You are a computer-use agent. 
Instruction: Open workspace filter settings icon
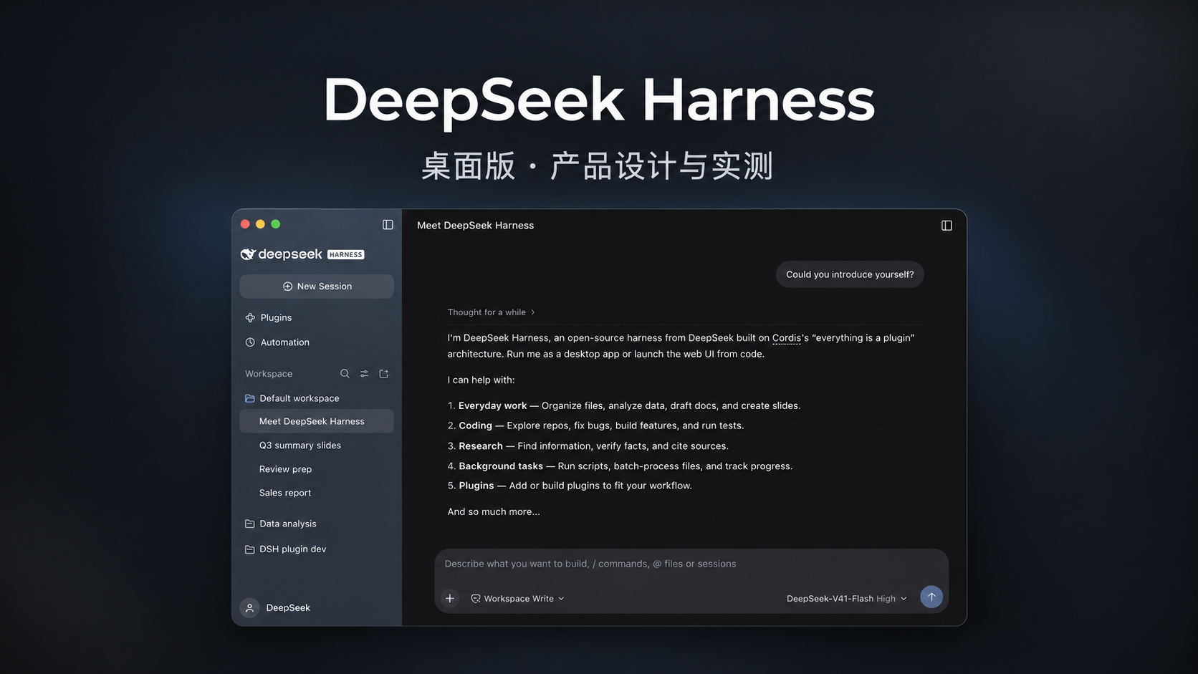tap(364, 374)
